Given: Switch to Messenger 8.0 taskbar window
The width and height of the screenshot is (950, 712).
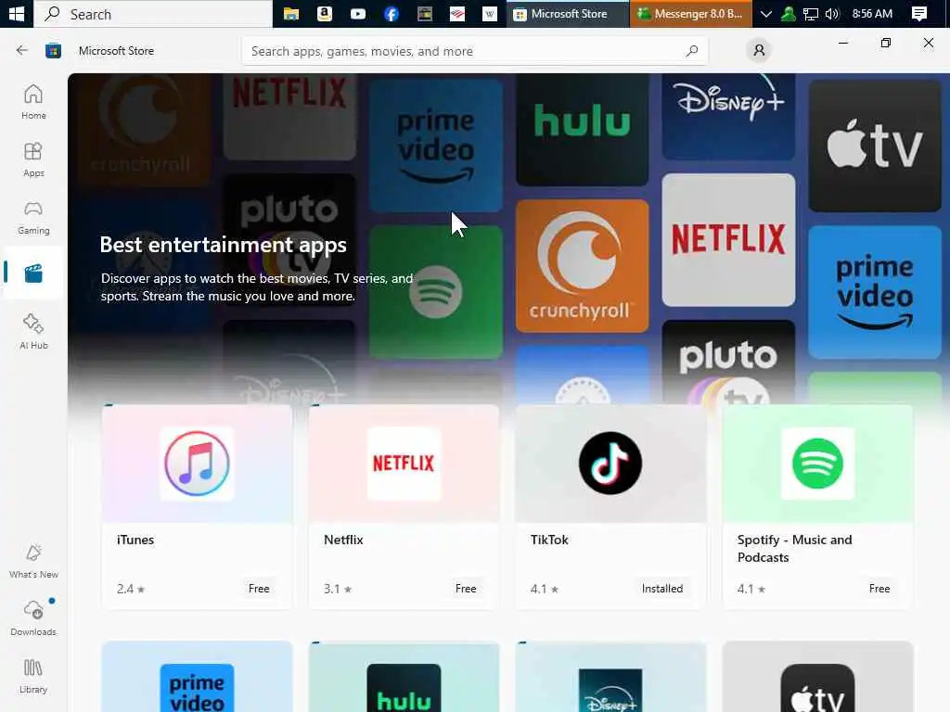Looking at the screenshot, I should tap(690, 13).
